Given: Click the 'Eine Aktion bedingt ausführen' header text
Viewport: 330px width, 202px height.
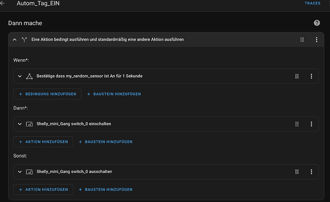Looking at the screenshot, I should 108,40.
